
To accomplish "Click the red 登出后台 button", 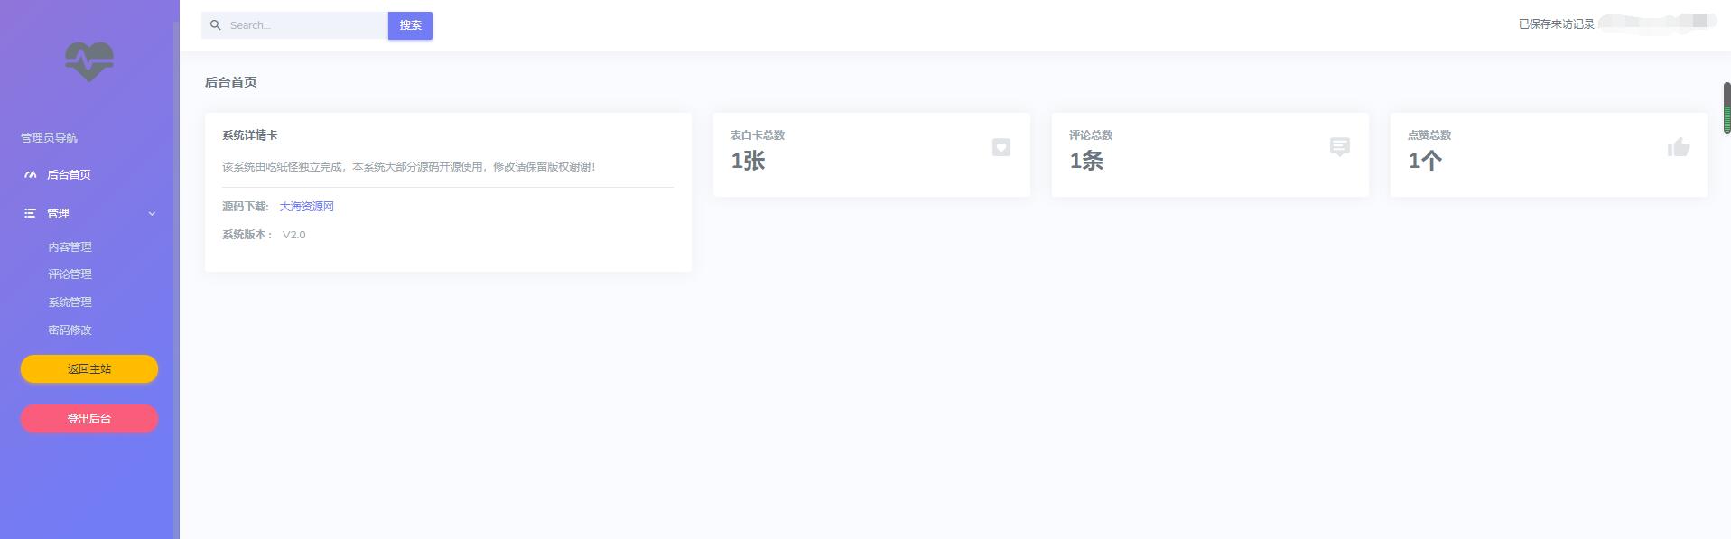I will (89, 419).
